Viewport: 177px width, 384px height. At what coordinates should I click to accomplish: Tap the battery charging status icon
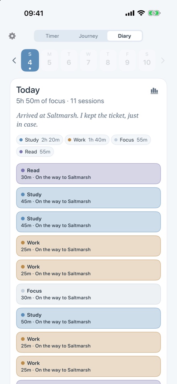(x=154, y=13)
